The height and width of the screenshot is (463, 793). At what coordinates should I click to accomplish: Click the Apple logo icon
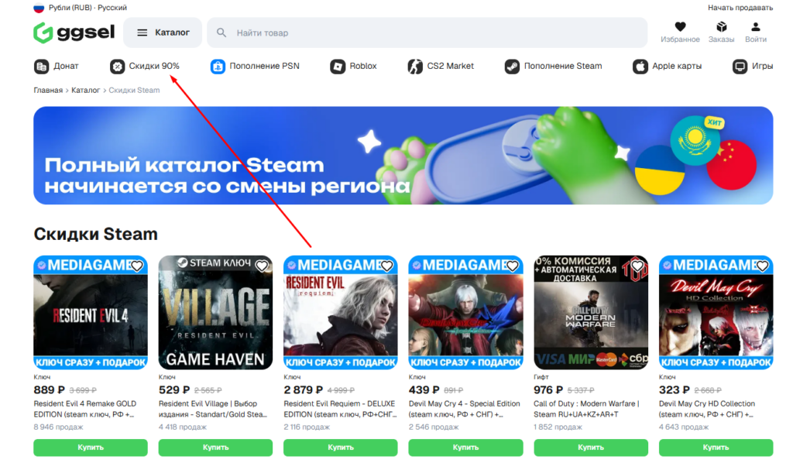click(640, 67)
